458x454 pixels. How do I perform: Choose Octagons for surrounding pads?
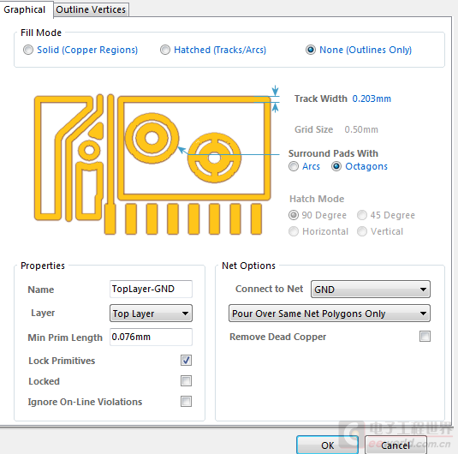pyautogui.click(x=336, y=166)
